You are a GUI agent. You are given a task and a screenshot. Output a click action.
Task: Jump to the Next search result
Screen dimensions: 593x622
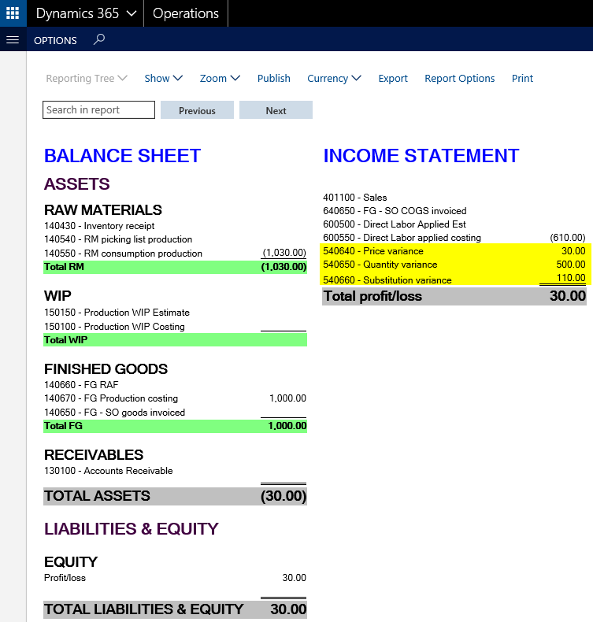coord(276,110)
